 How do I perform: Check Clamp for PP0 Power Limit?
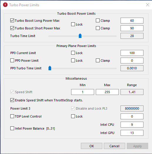coord(98,61)
